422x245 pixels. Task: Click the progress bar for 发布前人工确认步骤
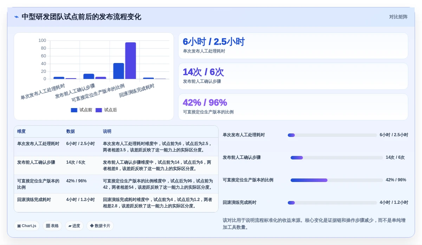[337, 158]
